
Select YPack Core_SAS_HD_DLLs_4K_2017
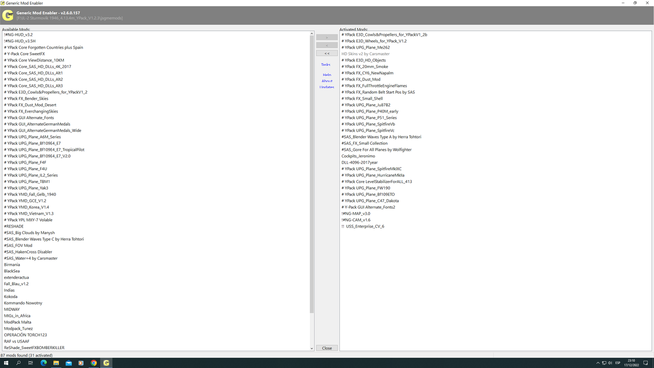tap(38, 66)
